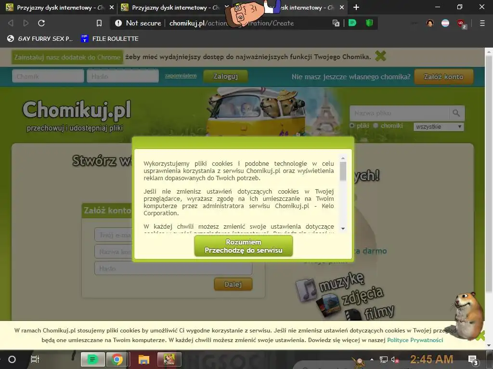Dismiss the Chrome add-on banner green X
This screenshot has width=493, height=369.
[x=380, y=56]
